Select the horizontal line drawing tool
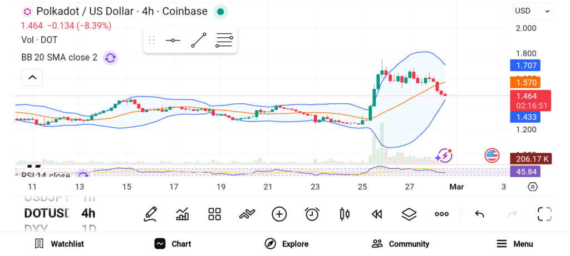Viewport: 570px width, 256px height. [x=173, y=40]
